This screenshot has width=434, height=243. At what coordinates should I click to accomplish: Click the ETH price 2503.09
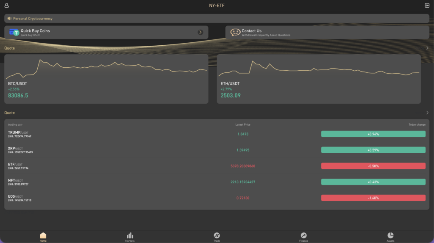(x=231, y=96)
